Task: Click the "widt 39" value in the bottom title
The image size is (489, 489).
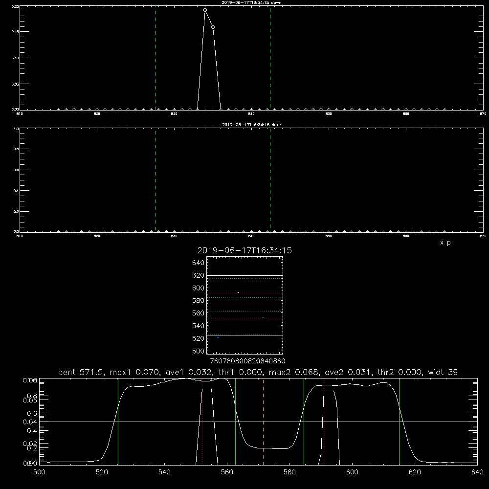Action: coord(443,372)
